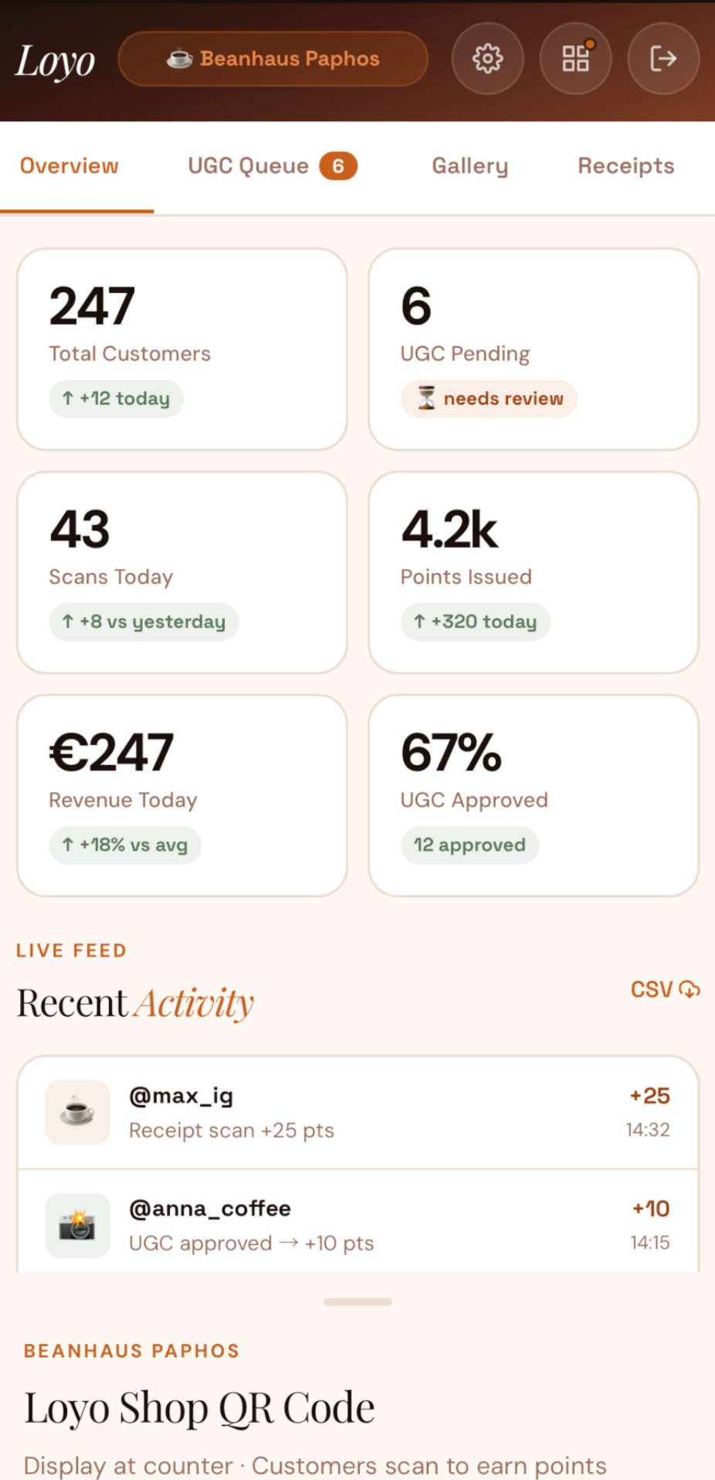The width and height of the screenshot is (715, 1480).
Task: Open the Beanhaus Paphos shop selector
Action: [x=273, y=59]
